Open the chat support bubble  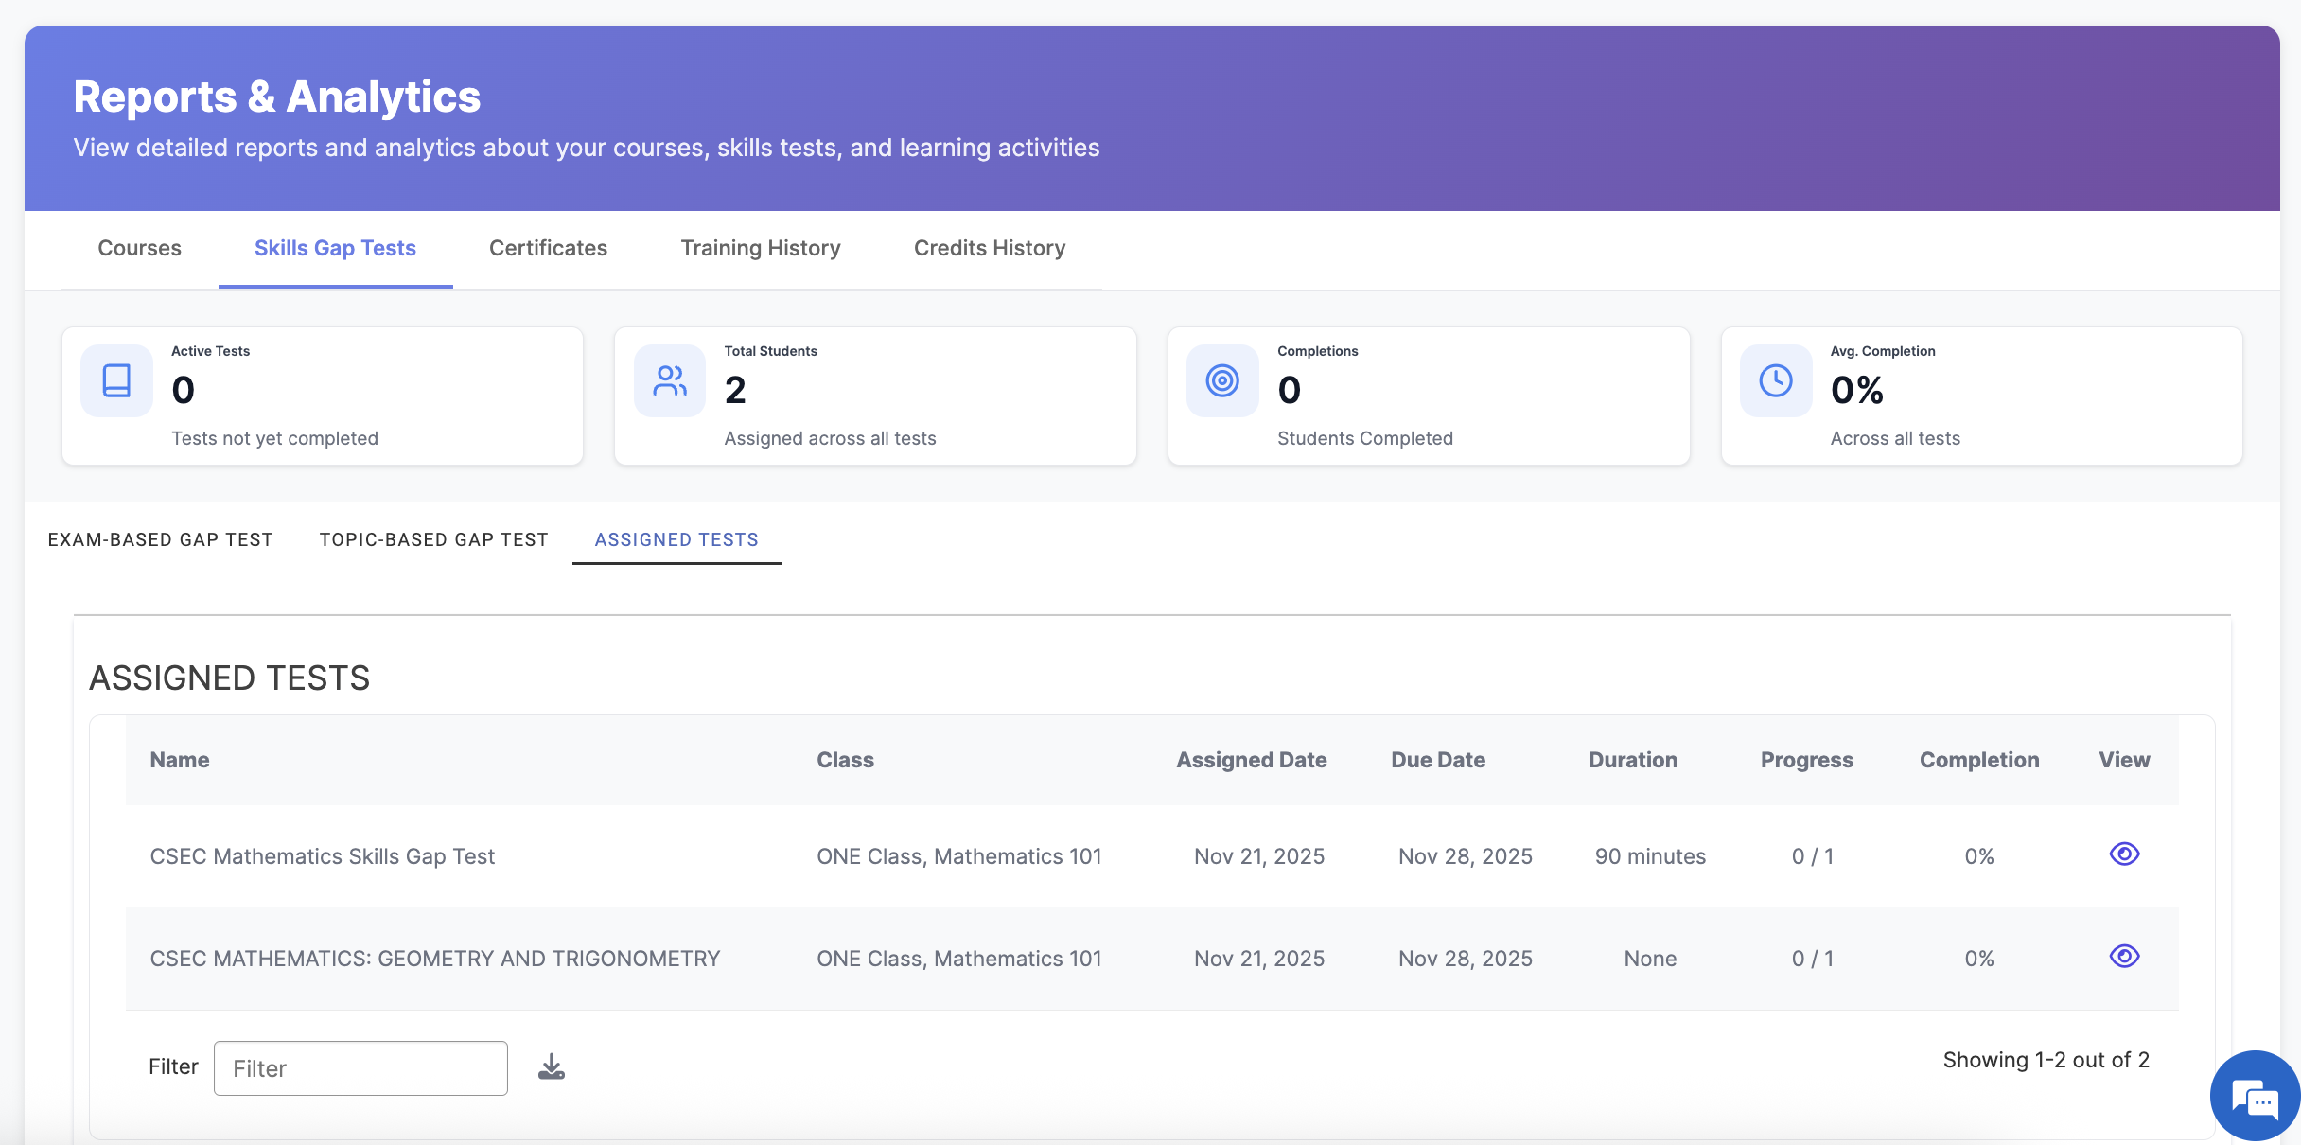coord(2256,1098)
